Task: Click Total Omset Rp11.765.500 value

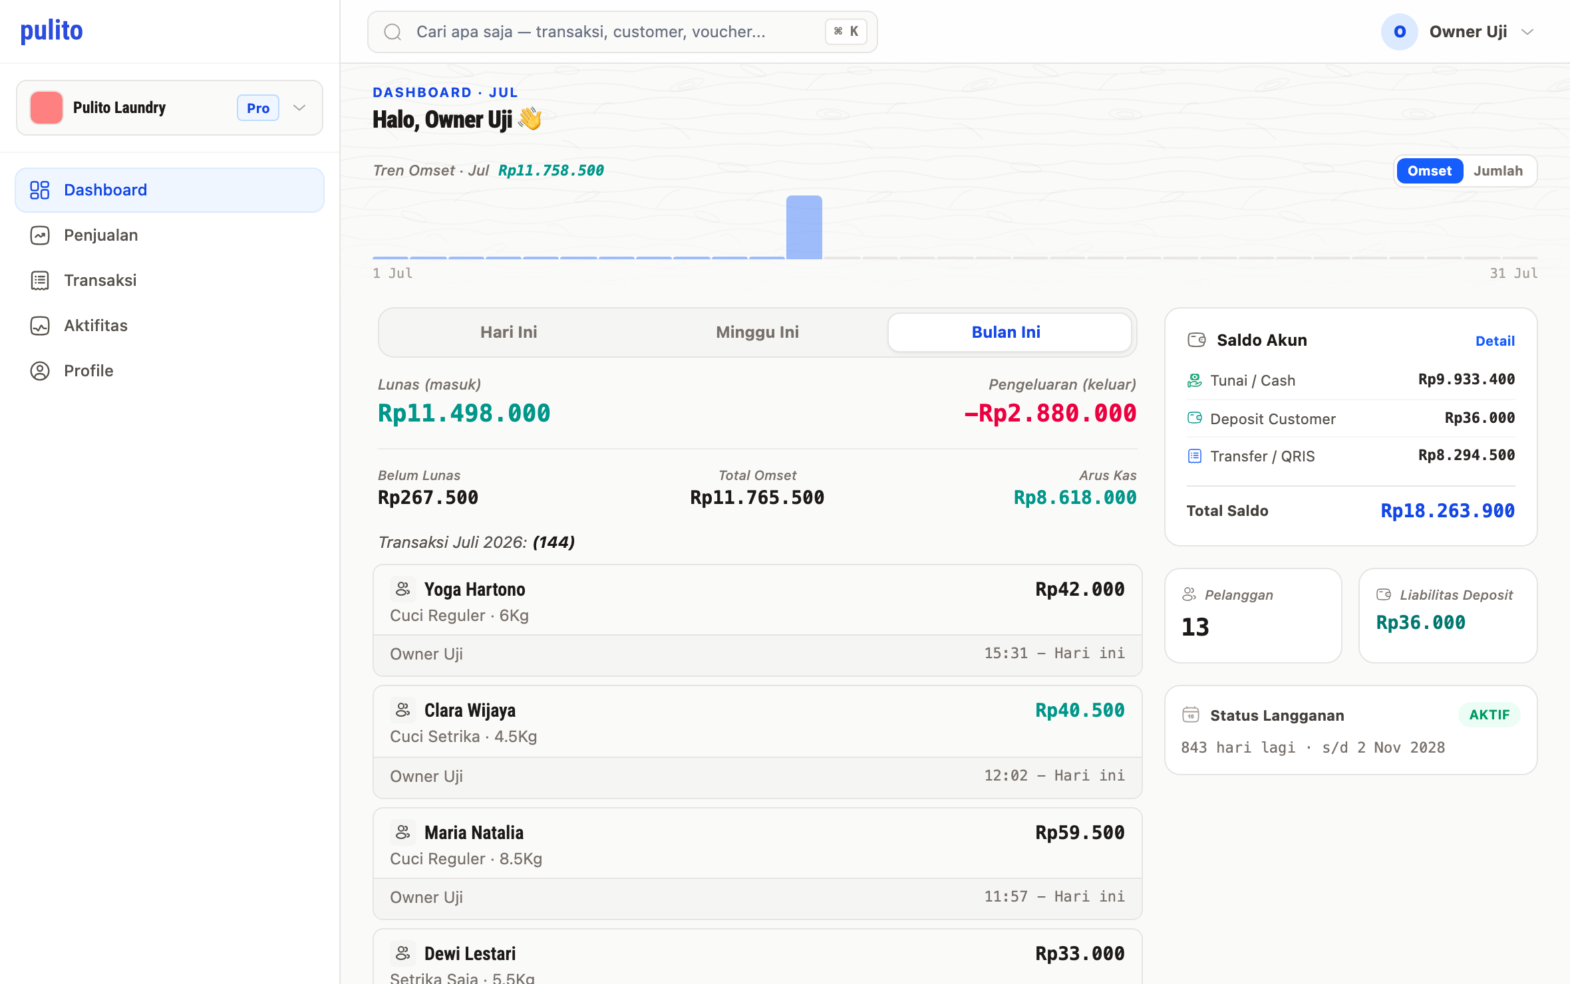Action: [x=757, y=497]
